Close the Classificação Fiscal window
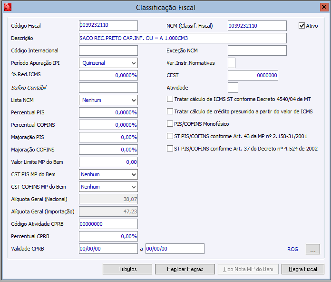The image size is (331, 282). coord(322,7)
